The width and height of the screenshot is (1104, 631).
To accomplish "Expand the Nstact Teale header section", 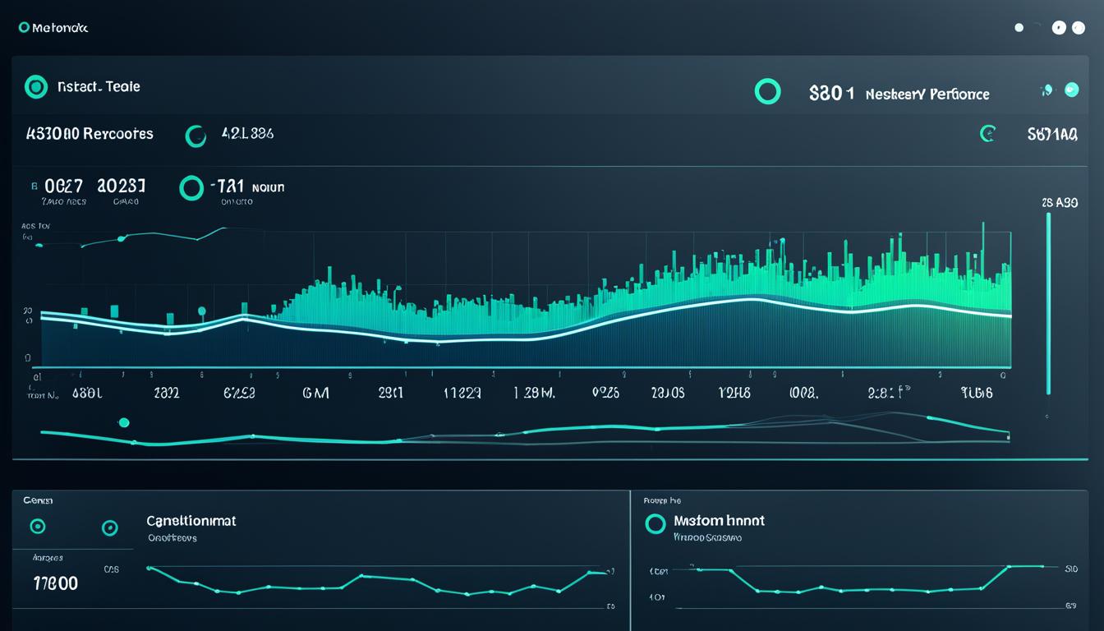I will 99,86.
